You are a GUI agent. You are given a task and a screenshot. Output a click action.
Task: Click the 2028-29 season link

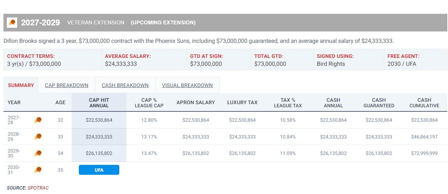[x=14, y=136]
